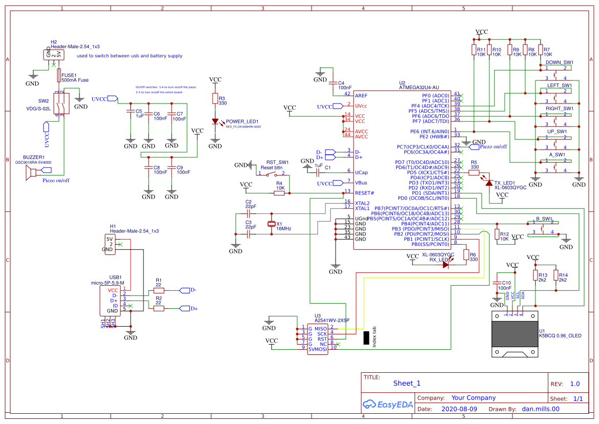Select the X1 16MHz crystal symbol
The height and width of the screenshot is (424, 599).
[x=272, y=224]
